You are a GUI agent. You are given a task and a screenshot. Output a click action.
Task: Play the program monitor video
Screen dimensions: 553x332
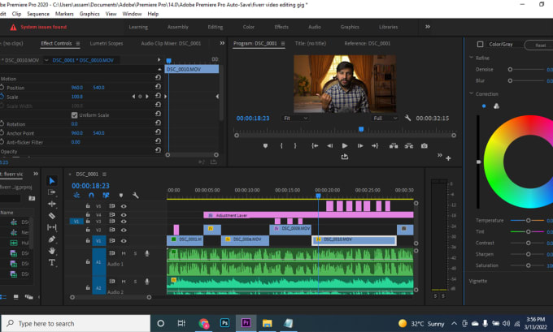345,146
